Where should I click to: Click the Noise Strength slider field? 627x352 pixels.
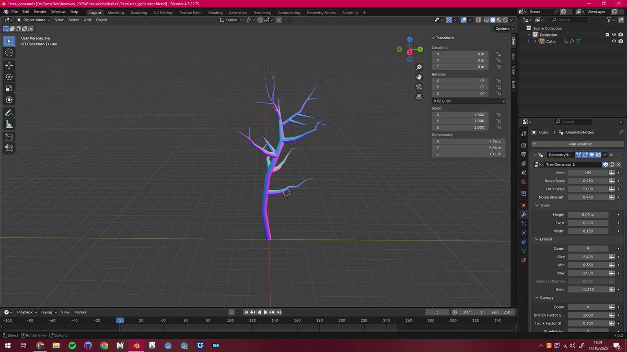click(x=587, y=197)
